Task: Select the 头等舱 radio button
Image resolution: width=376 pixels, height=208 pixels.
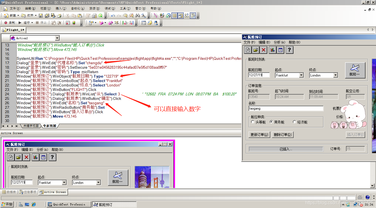Action: (x=253, y=122)
